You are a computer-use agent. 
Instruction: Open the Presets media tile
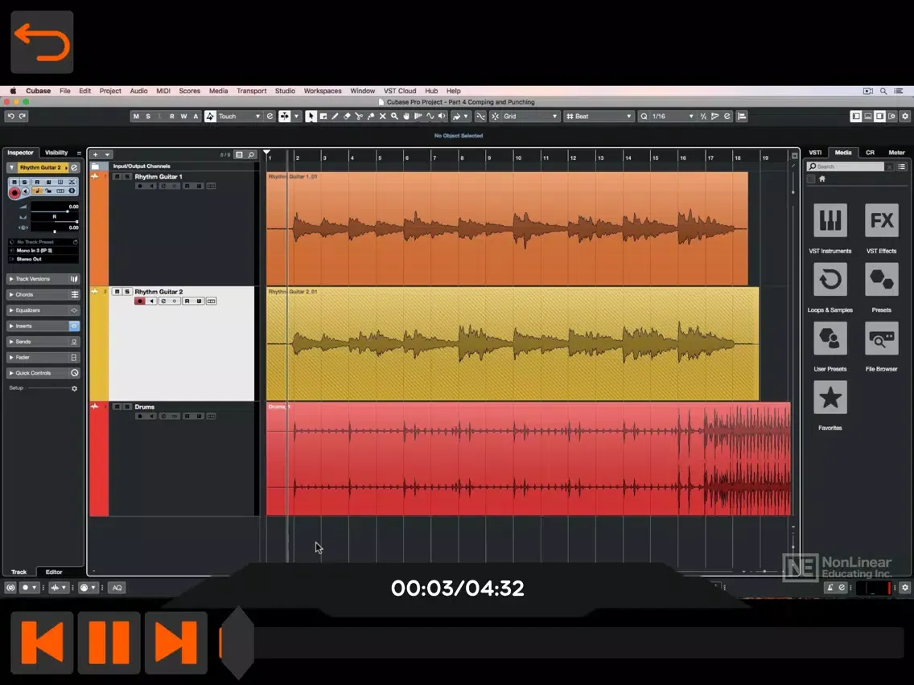tap(881, 280)
